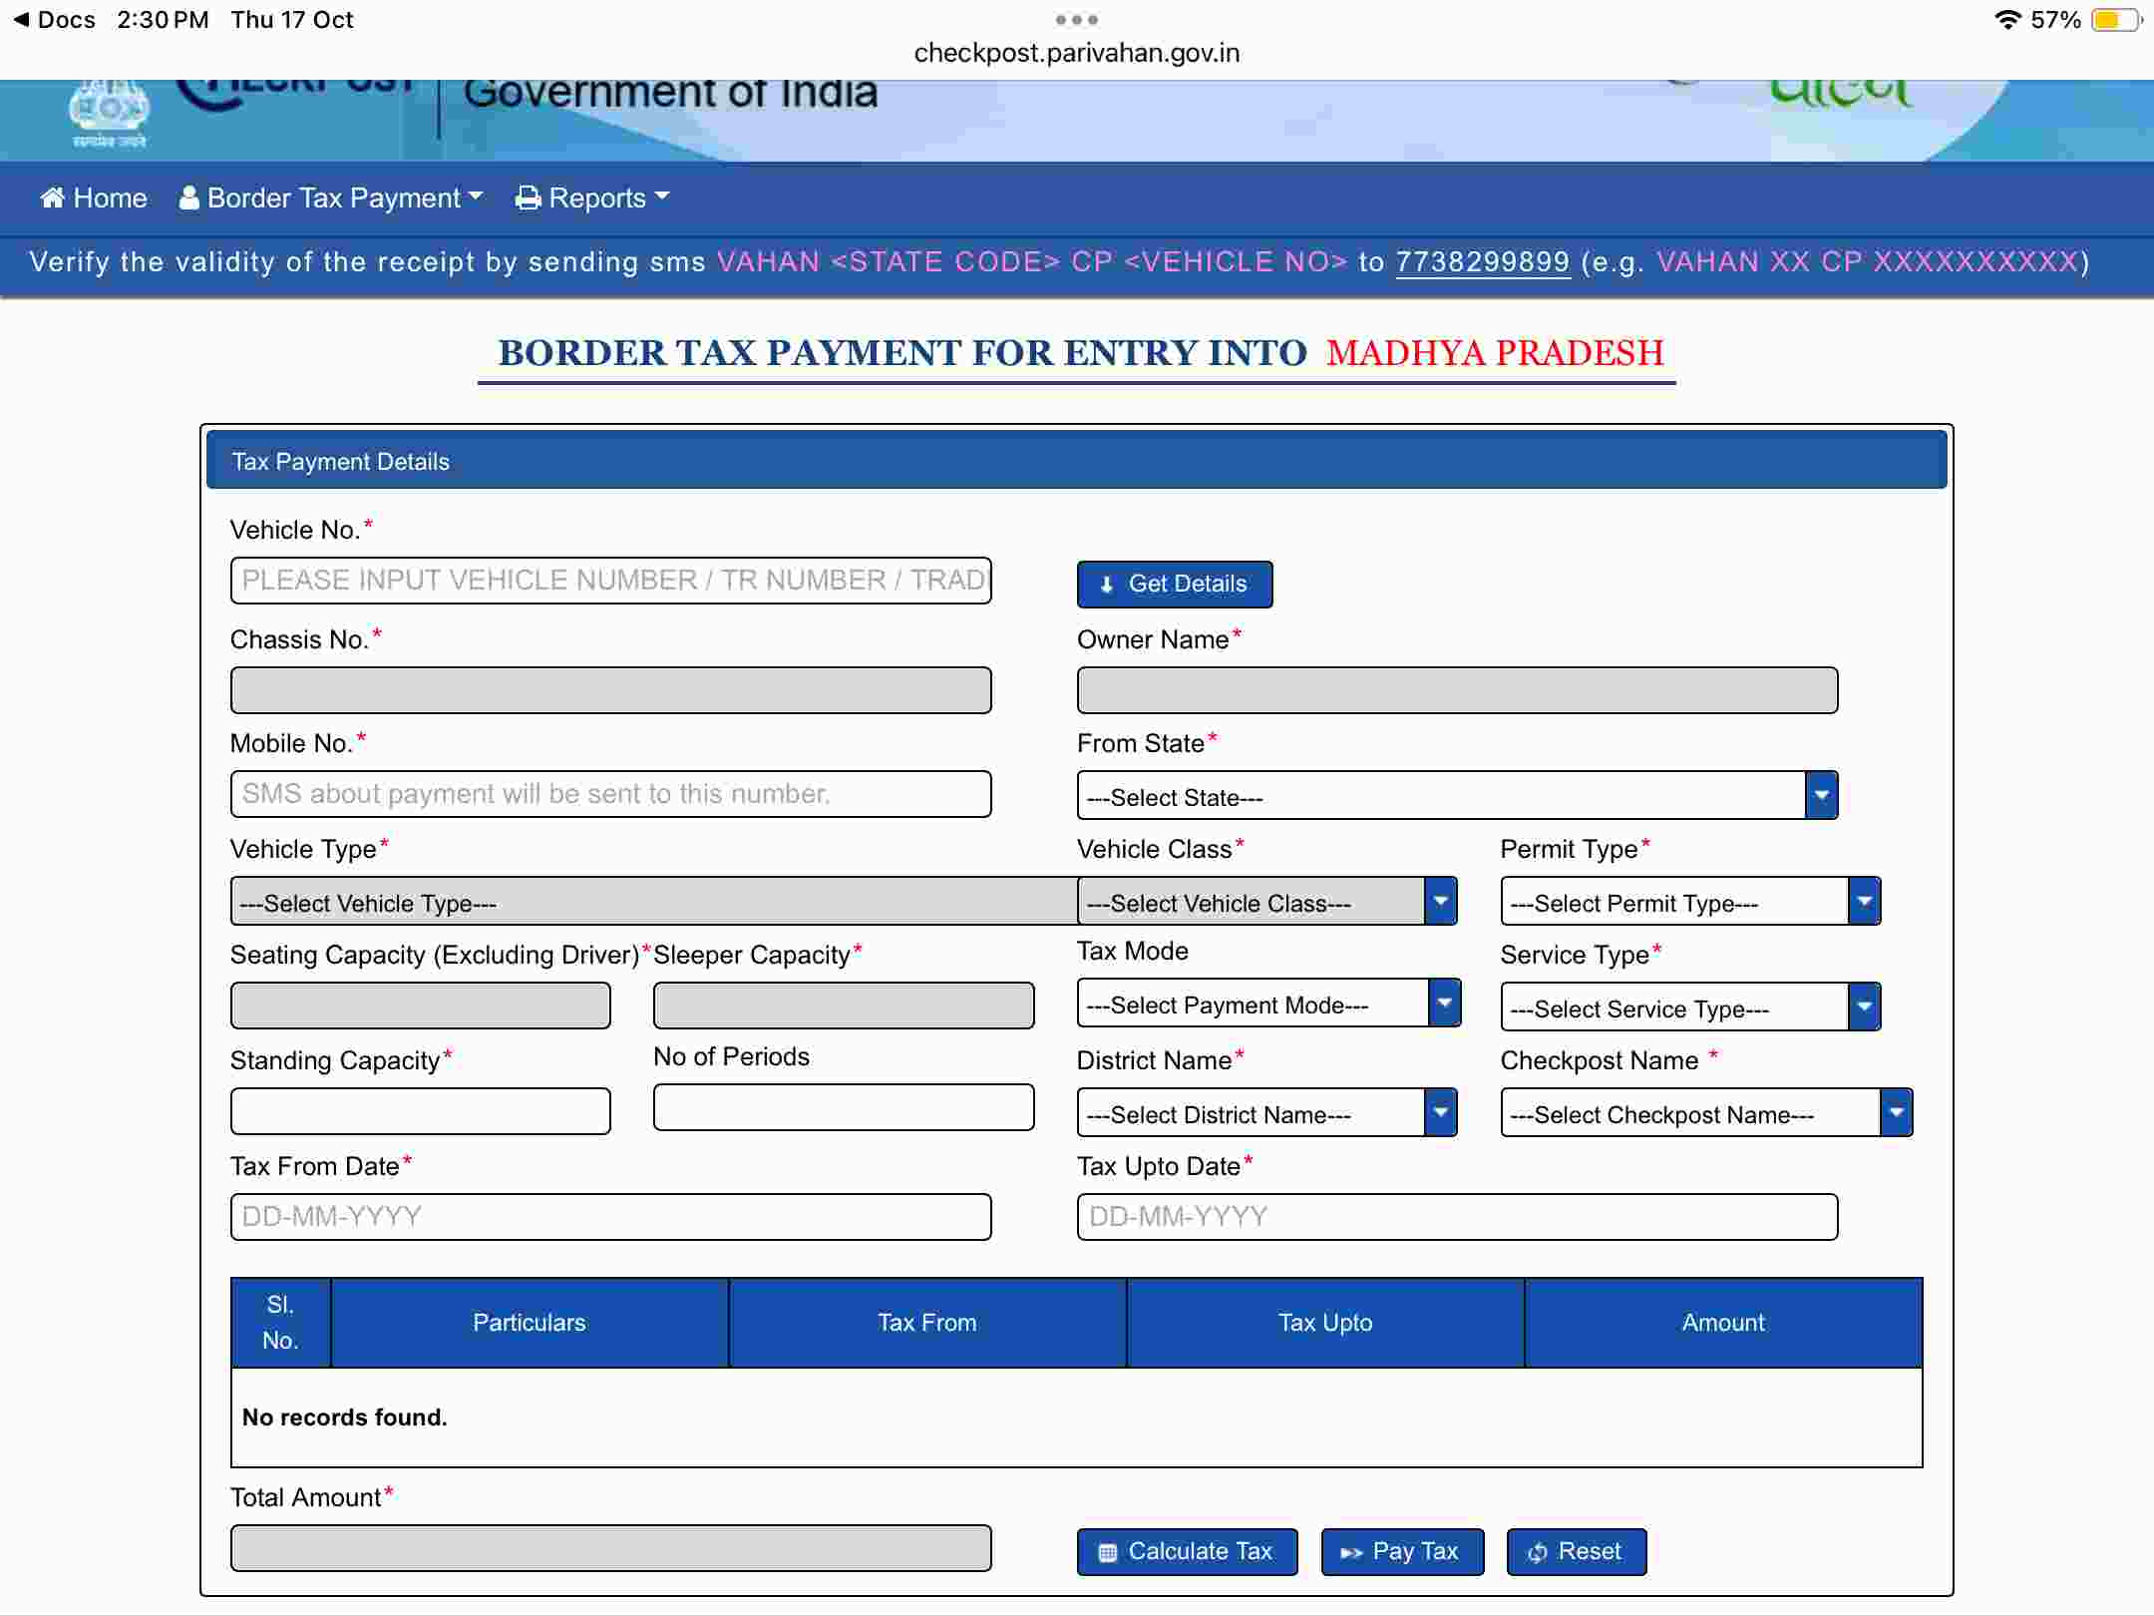Tap the three-dot multitasking indicator at top
2154x1616 pixels.
click(1077, 20)
